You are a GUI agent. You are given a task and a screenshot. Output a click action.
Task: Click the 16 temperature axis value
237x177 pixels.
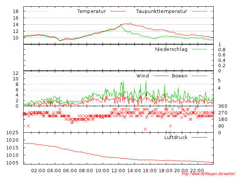click(16, 18)
